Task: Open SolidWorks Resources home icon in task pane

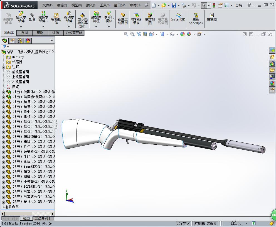Action: [272, 57]
